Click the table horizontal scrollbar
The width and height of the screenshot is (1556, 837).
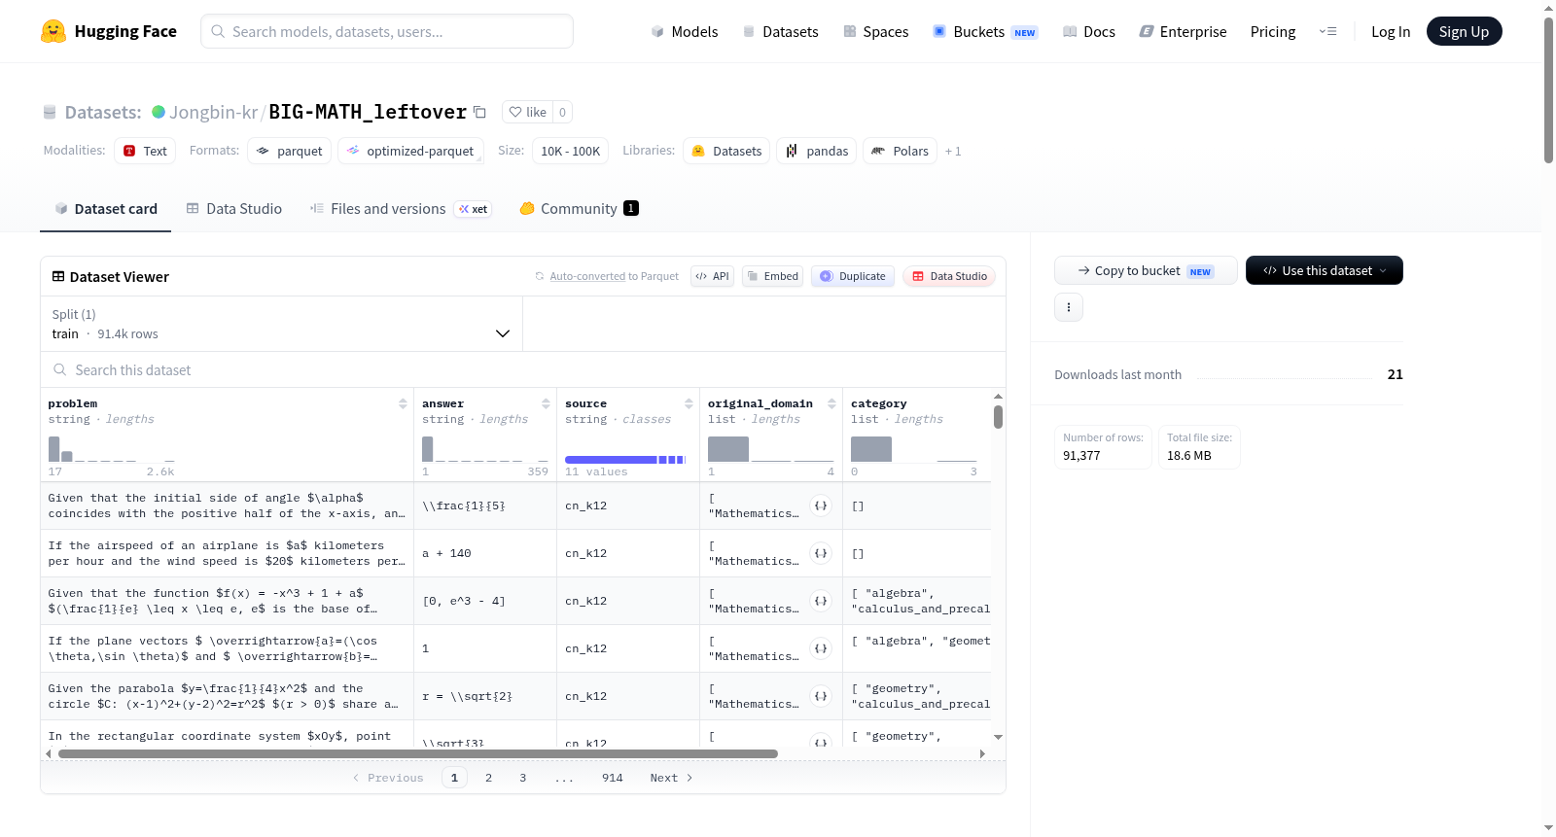point(418,753)
